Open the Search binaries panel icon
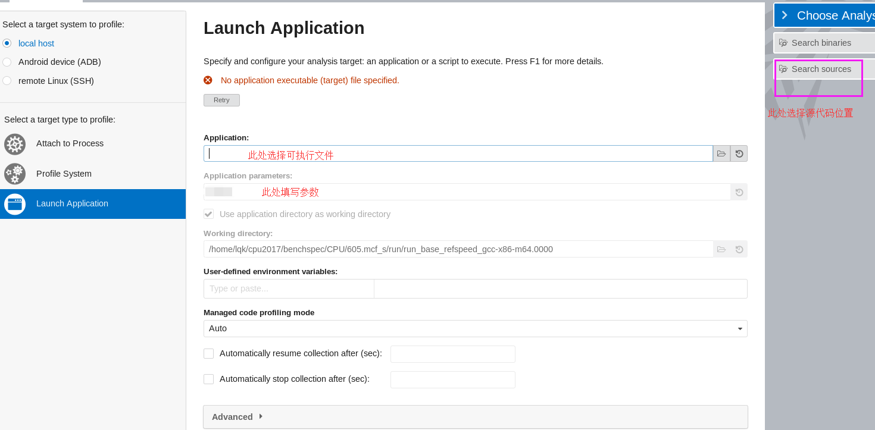 click(x=783, y=42)
